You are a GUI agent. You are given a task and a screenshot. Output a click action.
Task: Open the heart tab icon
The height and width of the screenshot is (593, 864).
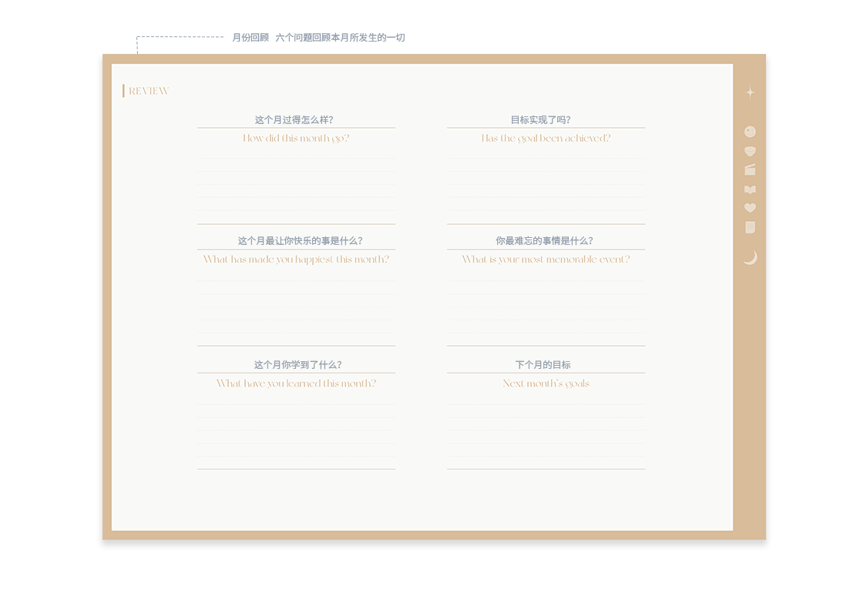[750, 208]
